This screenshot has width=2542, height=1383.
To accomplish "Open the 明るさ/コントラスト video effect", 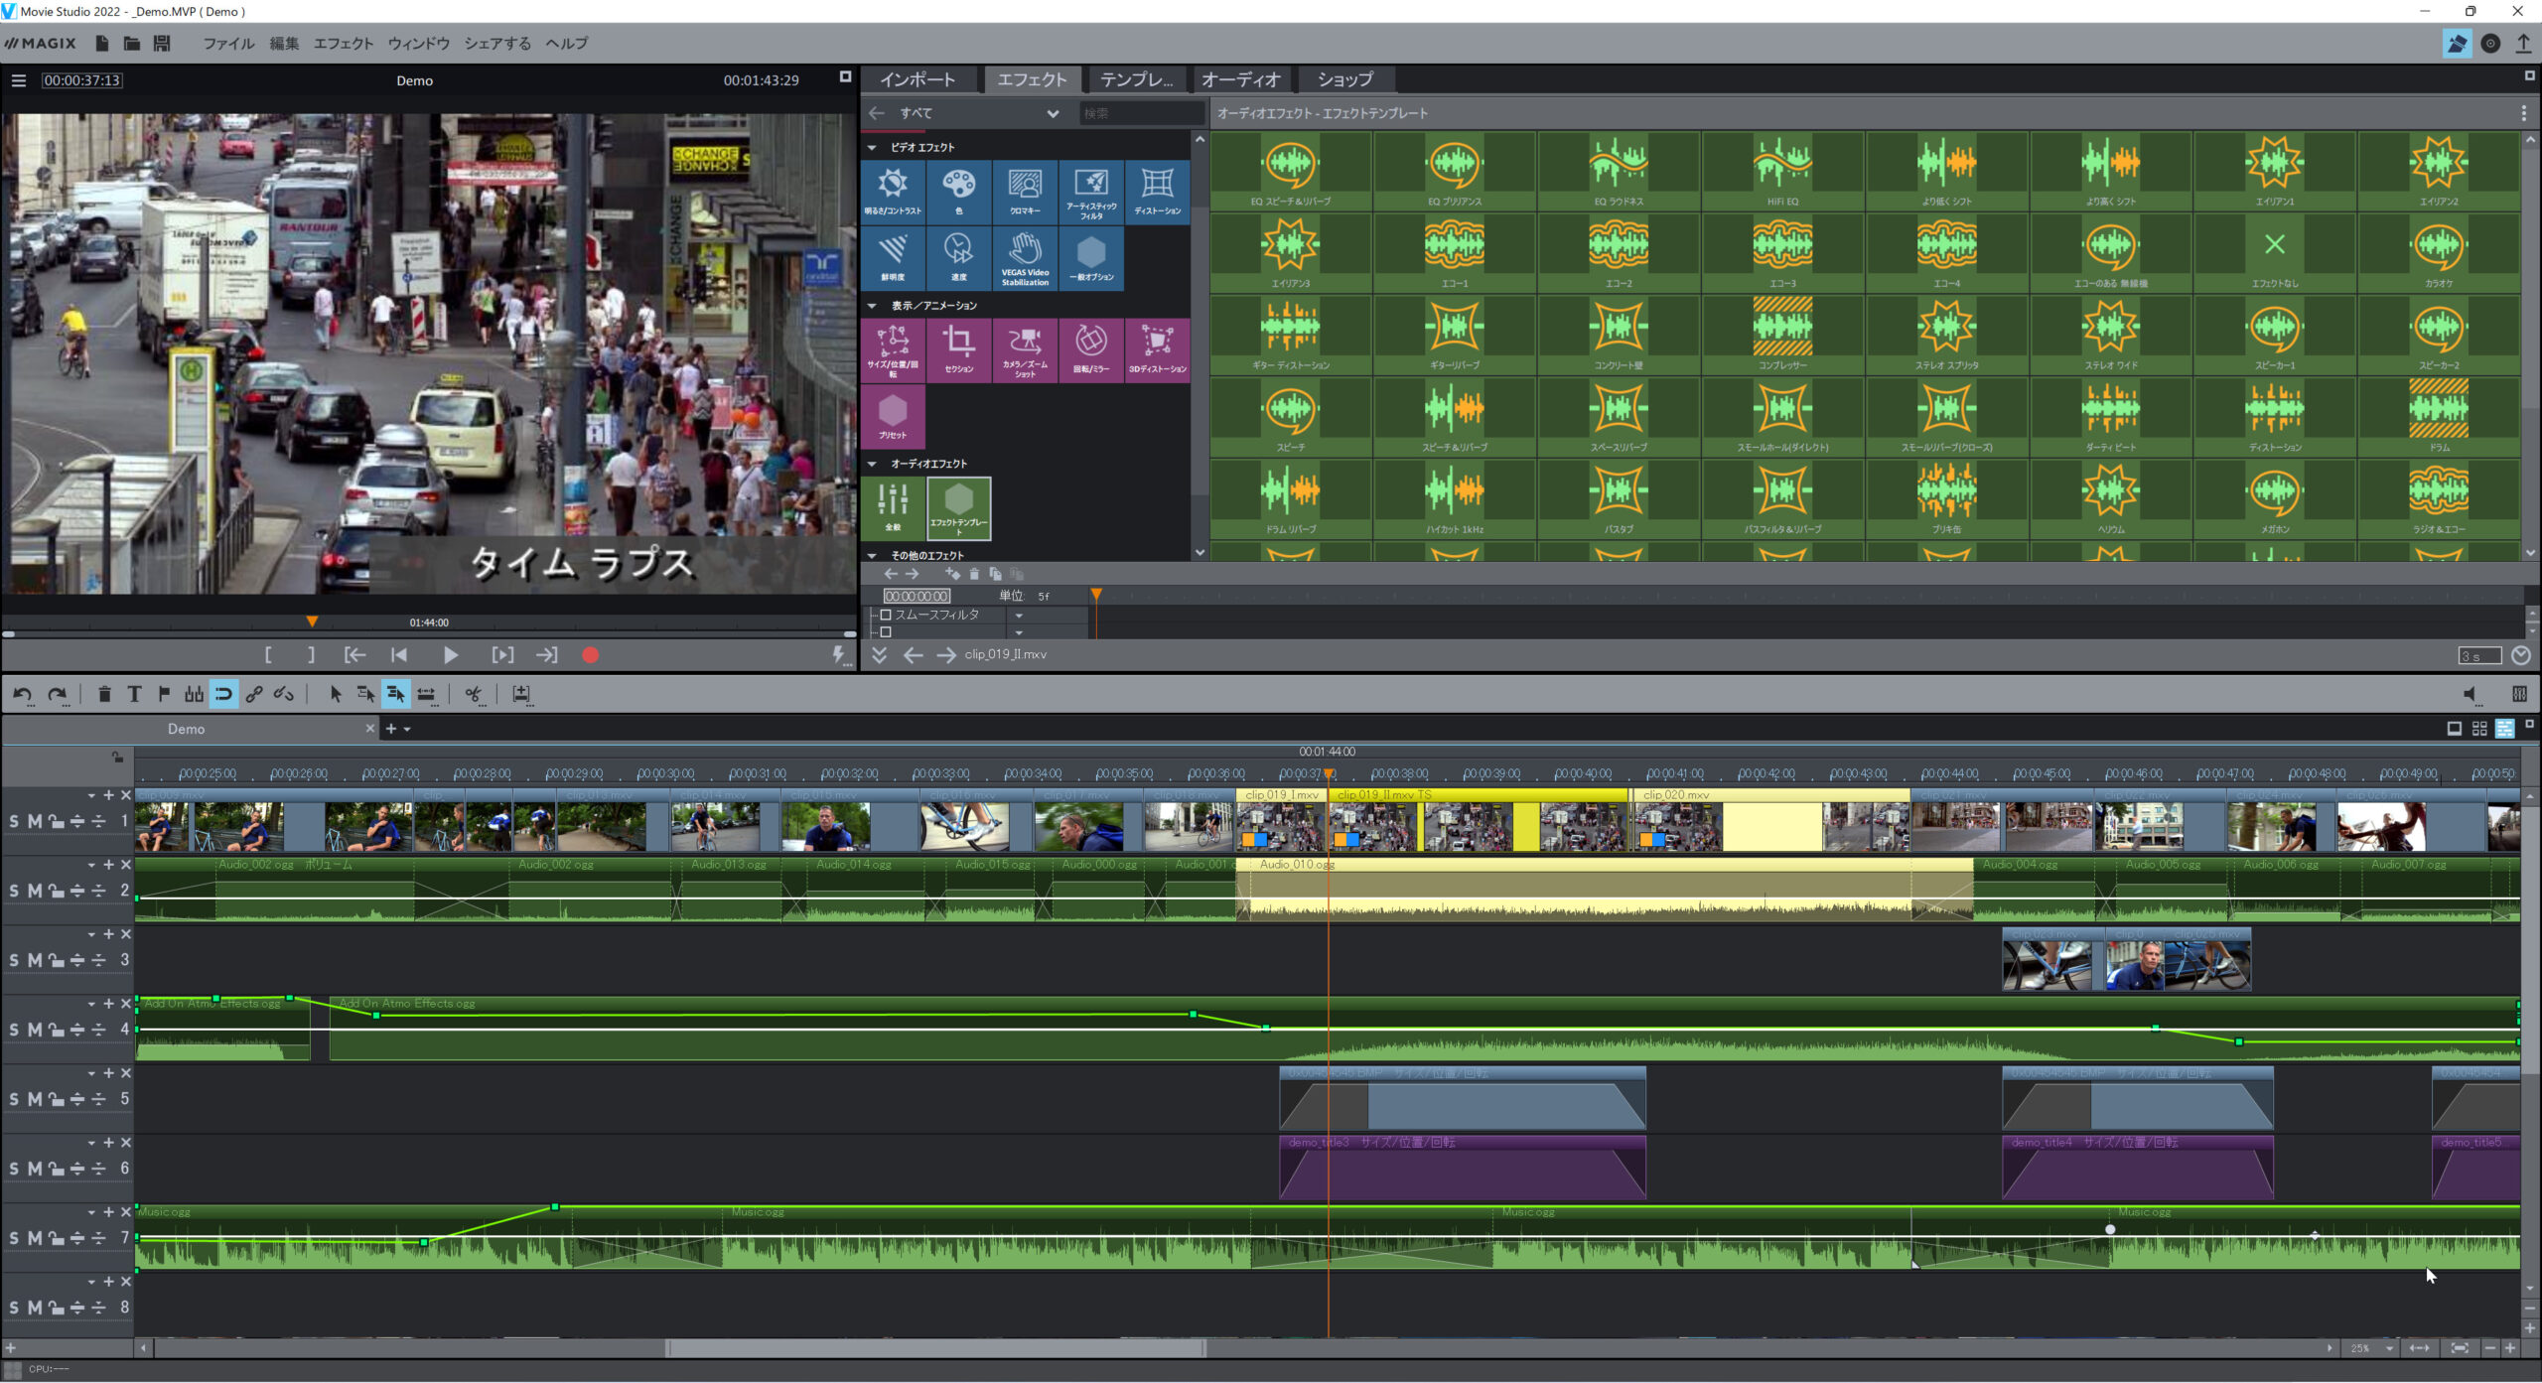I will (x=893, y=192).
